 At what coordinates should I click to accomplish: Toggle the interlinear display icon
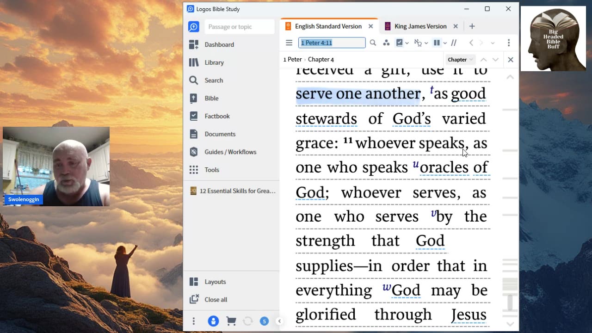[x=418, y=43]
